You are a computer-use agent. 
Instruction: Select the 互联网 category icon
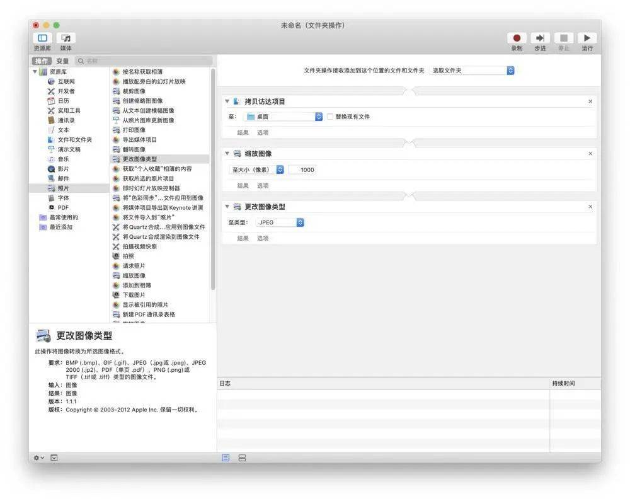point(52,81)
